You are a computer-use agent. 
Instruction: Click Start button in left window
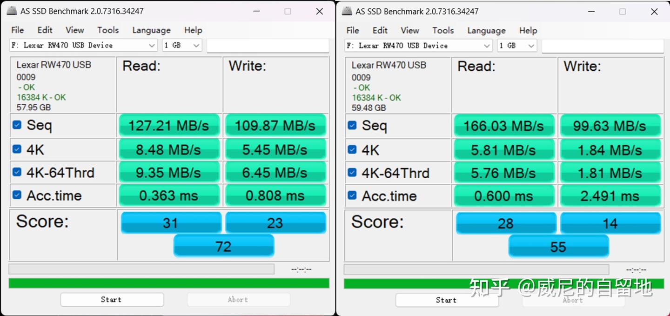point(112,300)
